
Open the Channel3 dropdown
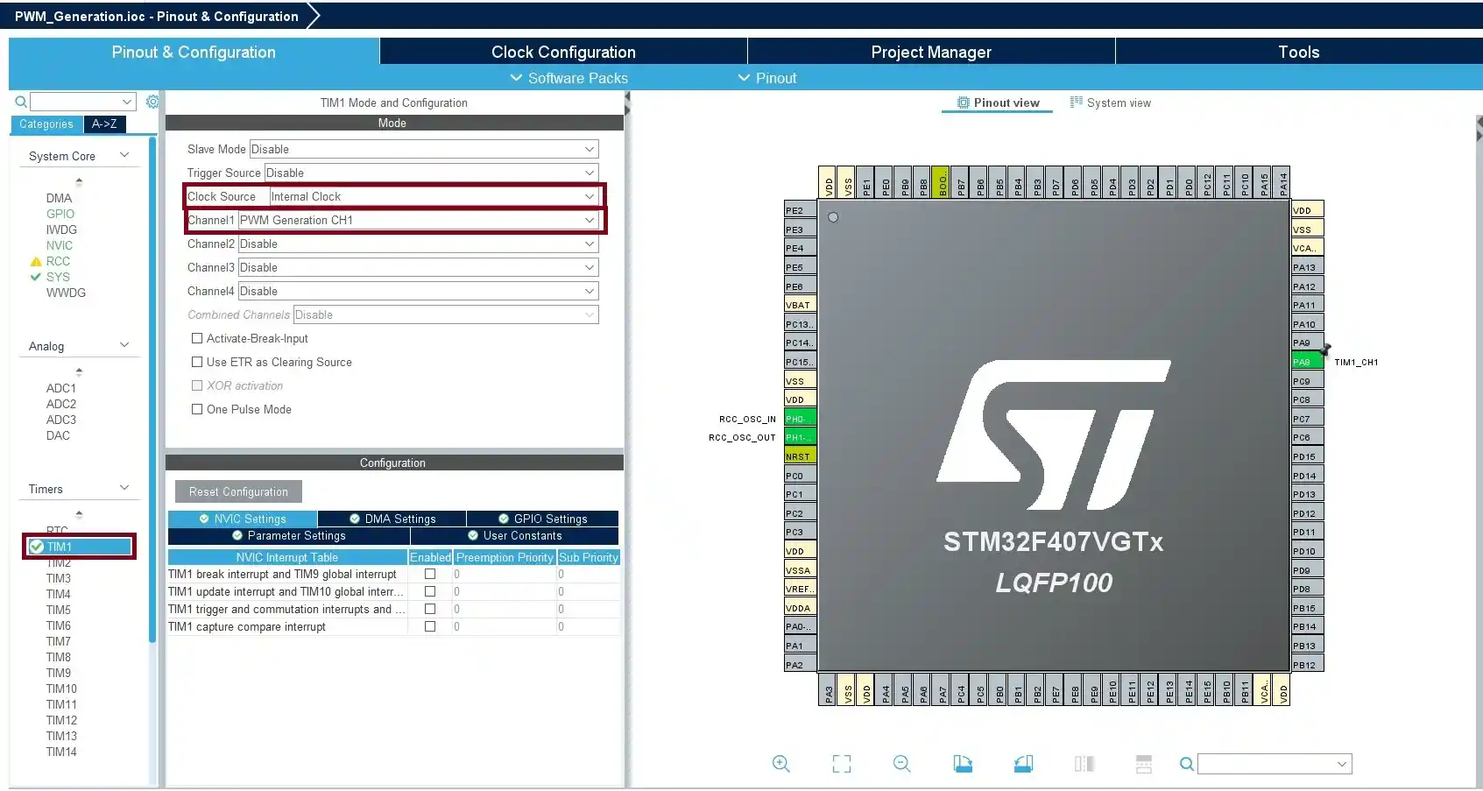pos(419,267)
